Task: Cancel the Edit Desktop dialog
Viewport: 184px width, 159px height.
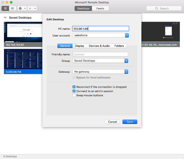Action: tap(112, 122)
